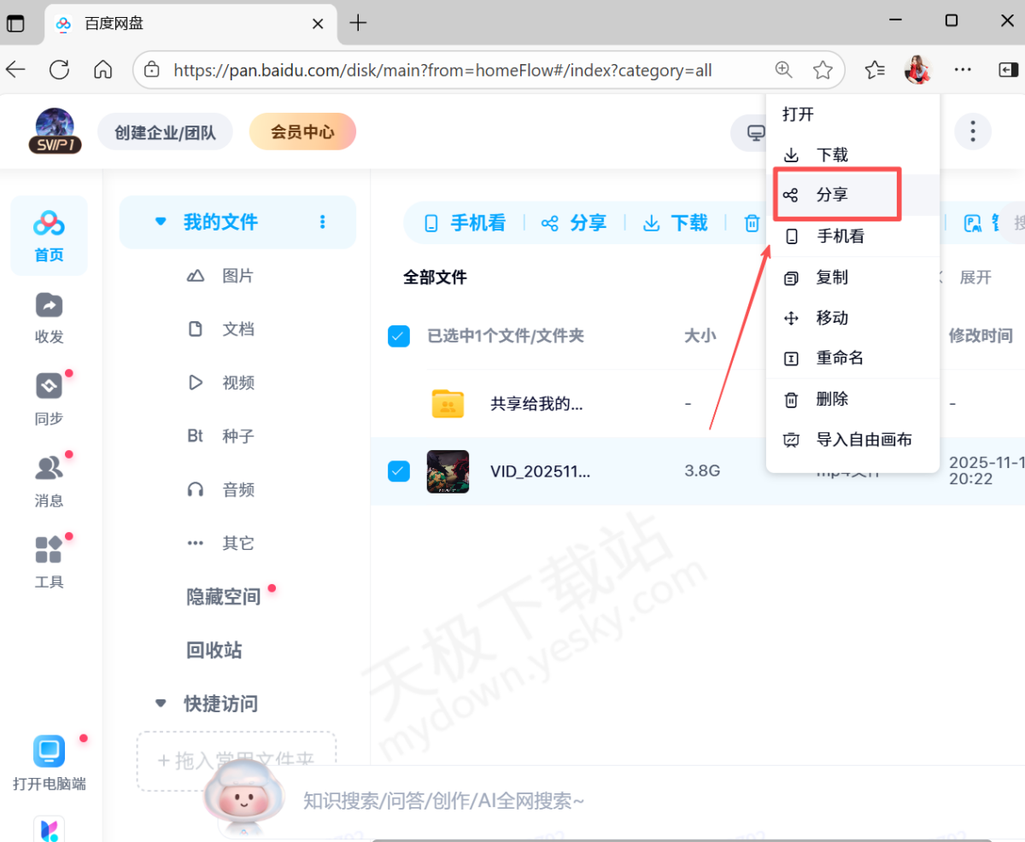
Task: Check the 共享给我的 folder checkbox
Action: 398,403
